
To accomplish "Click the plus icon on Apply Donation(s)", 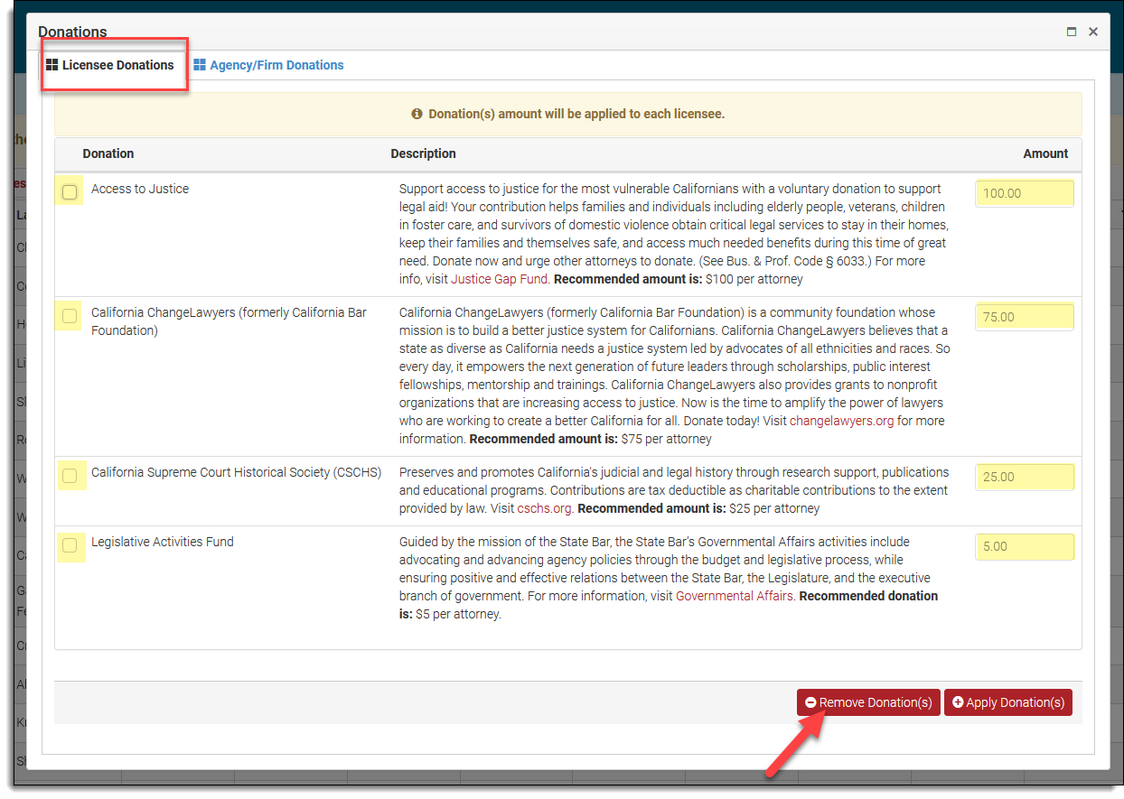I will 958,702.
